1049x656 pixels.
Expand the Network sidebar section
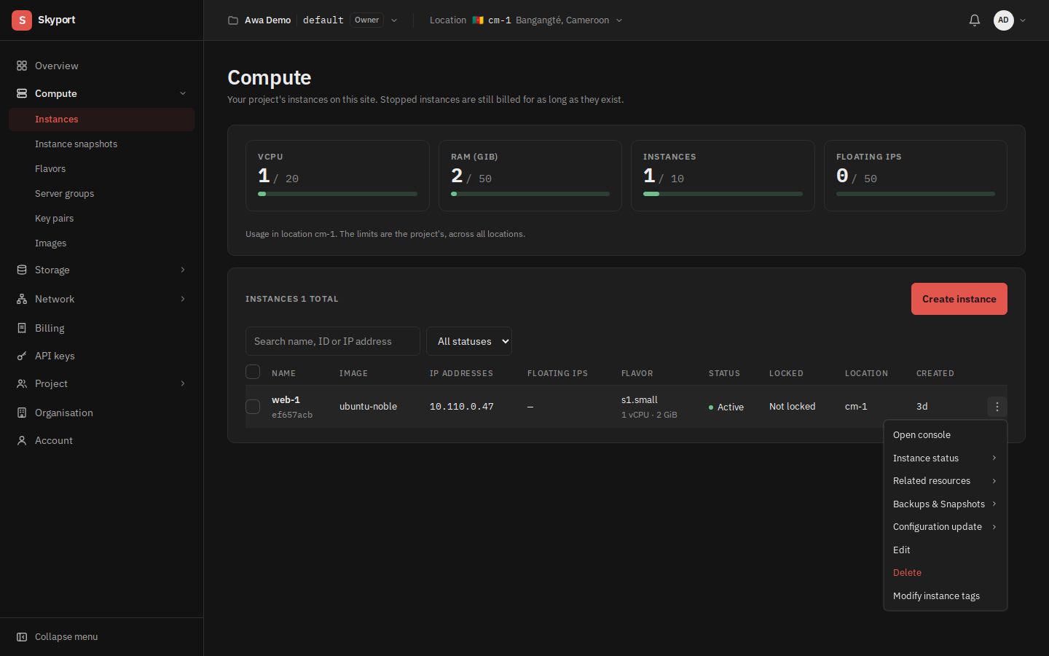tap(101, 299)
